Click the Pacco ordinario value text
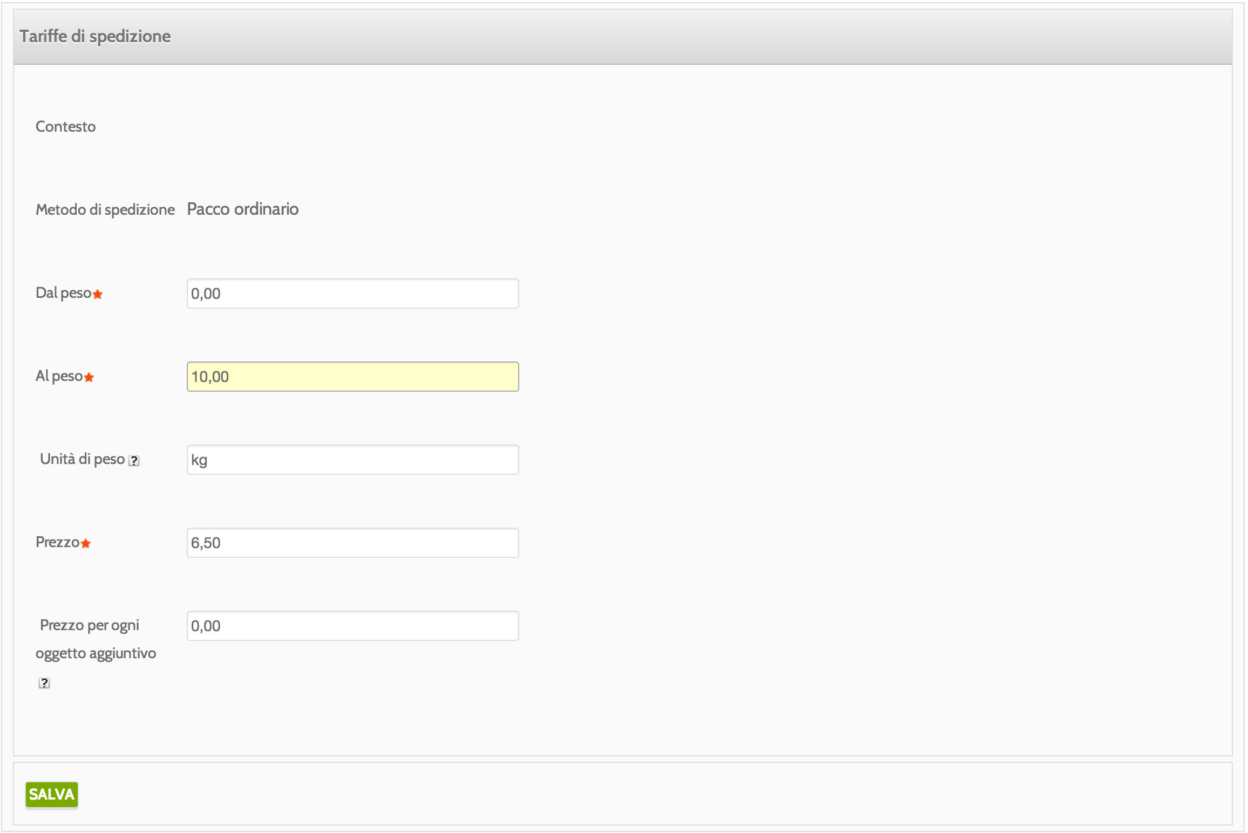 [242, 209]
